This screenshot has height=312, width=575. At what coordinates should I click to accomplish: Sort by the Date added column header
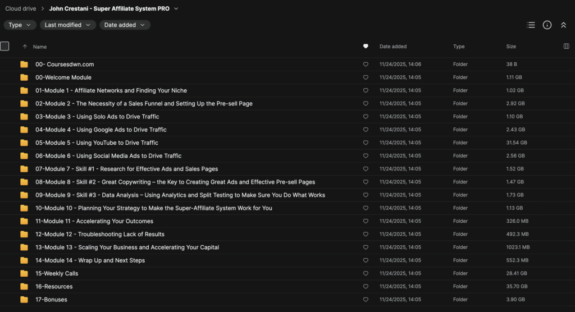pyautogui.click(x=393, y=47)
